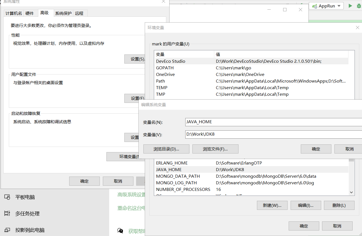Click the 变量值 input field
This screenshot has width=362, height=236.
[273, 135]
